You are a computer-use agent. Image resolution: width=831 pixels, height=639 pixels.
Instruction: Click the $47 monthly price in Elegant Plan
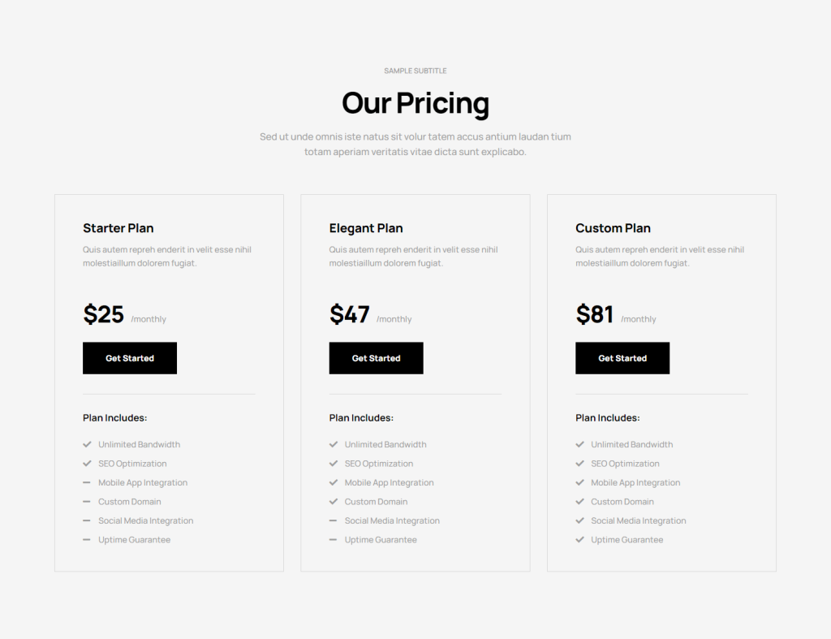coord(349,314)
